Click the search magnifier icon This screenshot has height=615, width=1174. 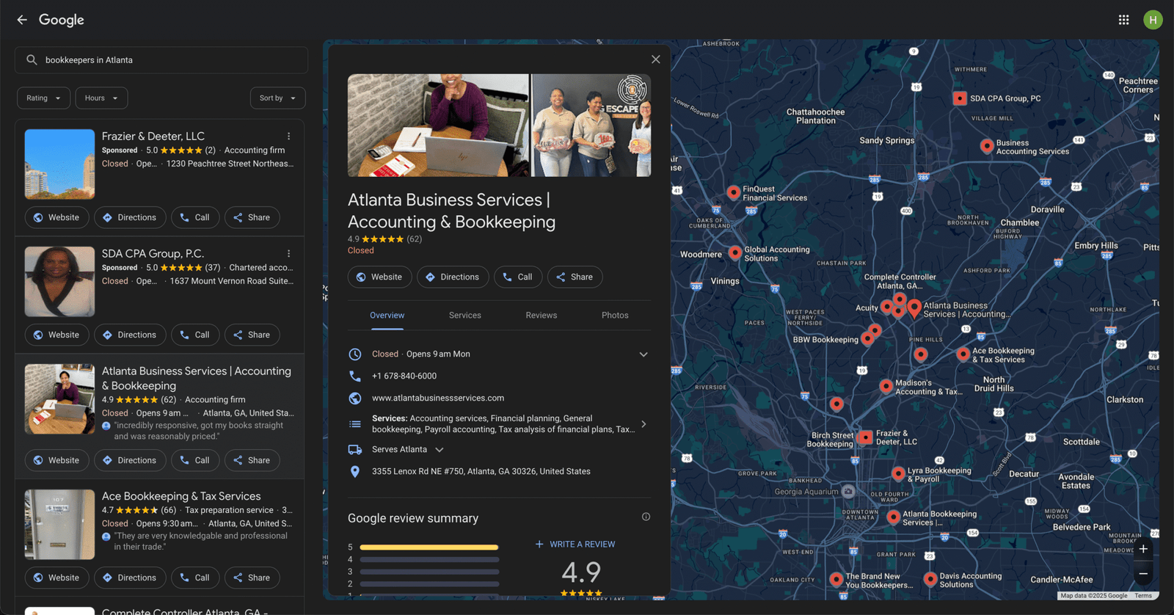(x=32, y=60)
